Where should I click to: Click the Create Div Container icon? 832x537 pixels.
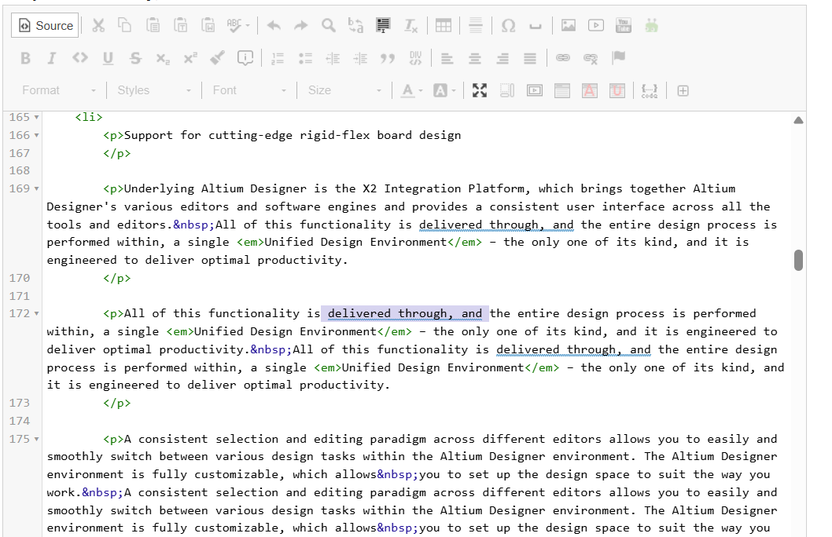pos(415,58)
